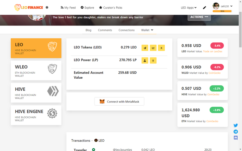242x151 pixels.
Task: Open CoinGecko link for HIVE market value
Action: coord(213,94)
